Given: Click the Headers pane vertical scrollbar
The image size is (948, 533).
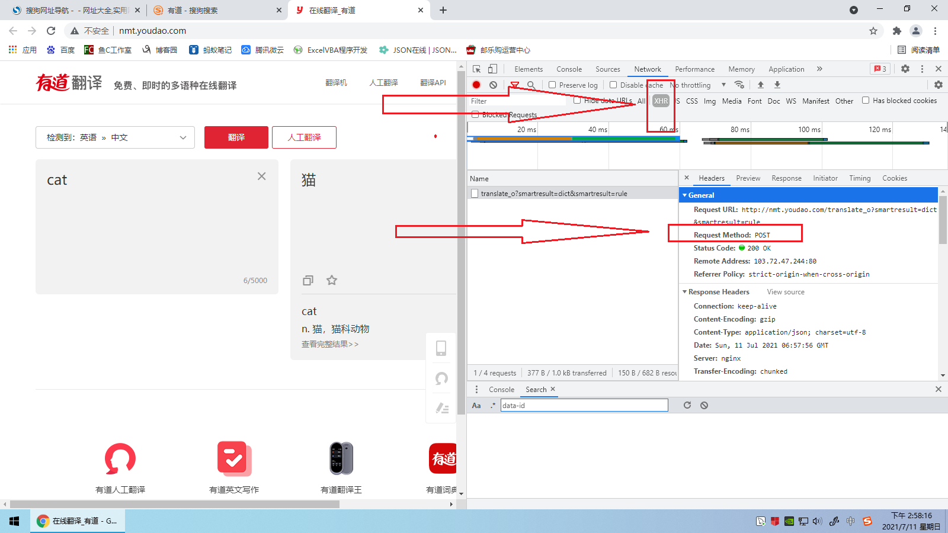Looking at the screenshot, I should coord(943,220).
